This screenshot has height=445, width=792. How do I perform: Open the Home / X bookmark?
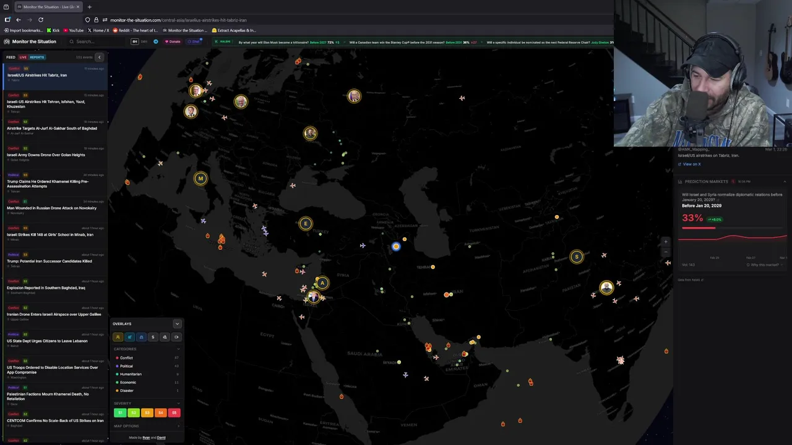(98, 30)
